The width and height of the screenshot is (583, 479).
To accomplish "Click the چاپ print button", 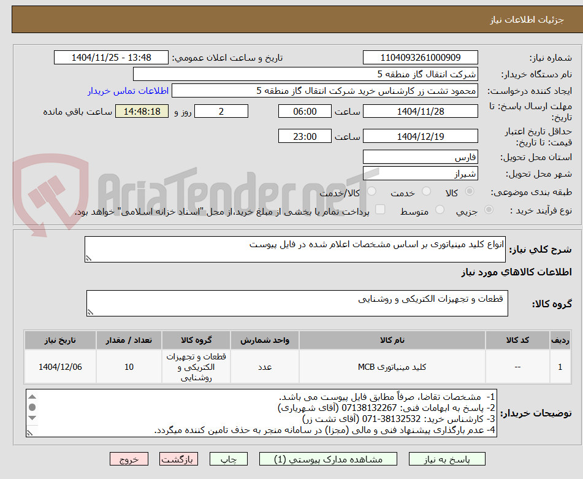I will [228, 459].
